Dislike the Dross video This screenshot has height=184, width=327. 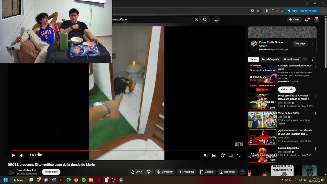(x=149, y=172)
